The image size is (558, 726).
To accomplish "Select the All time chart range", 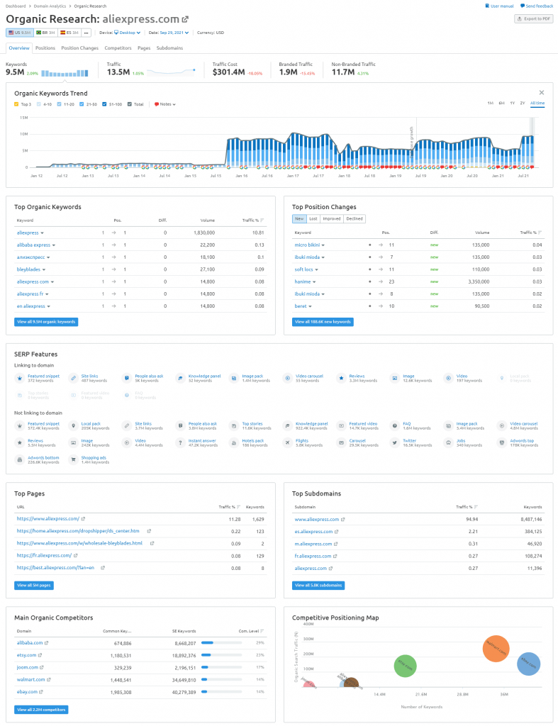I will point(537,104).
